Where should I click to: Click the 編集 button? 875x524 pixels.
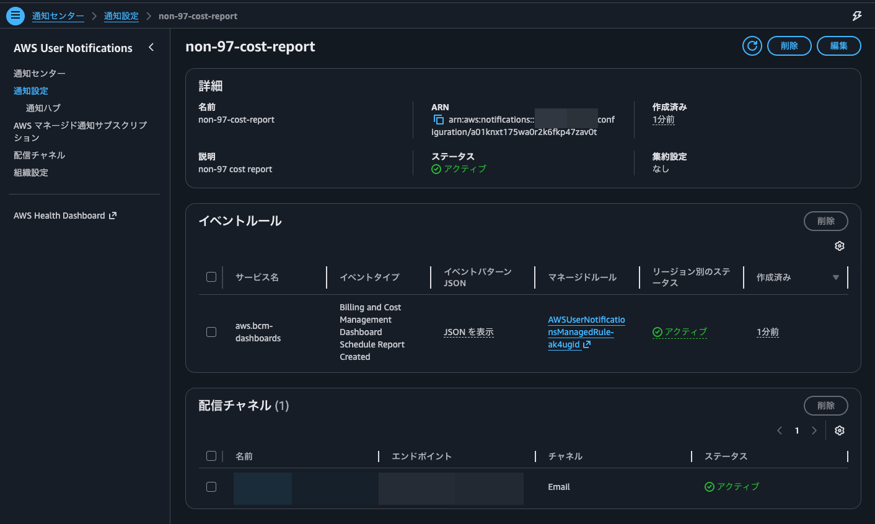[838, 46]
